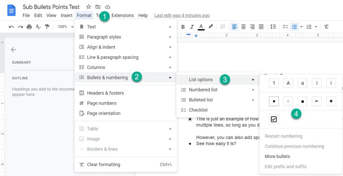Viewport: 343px width, 176px height.
Task: Open the Extensions menu
Action: pos(123,15)
